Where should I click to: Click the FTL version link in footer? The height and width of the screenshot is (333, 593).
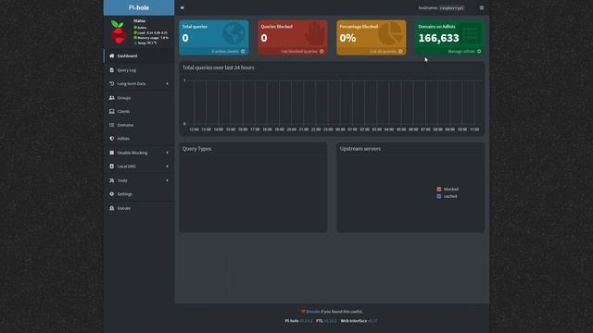pyautogui.click(x=330, y=321)
